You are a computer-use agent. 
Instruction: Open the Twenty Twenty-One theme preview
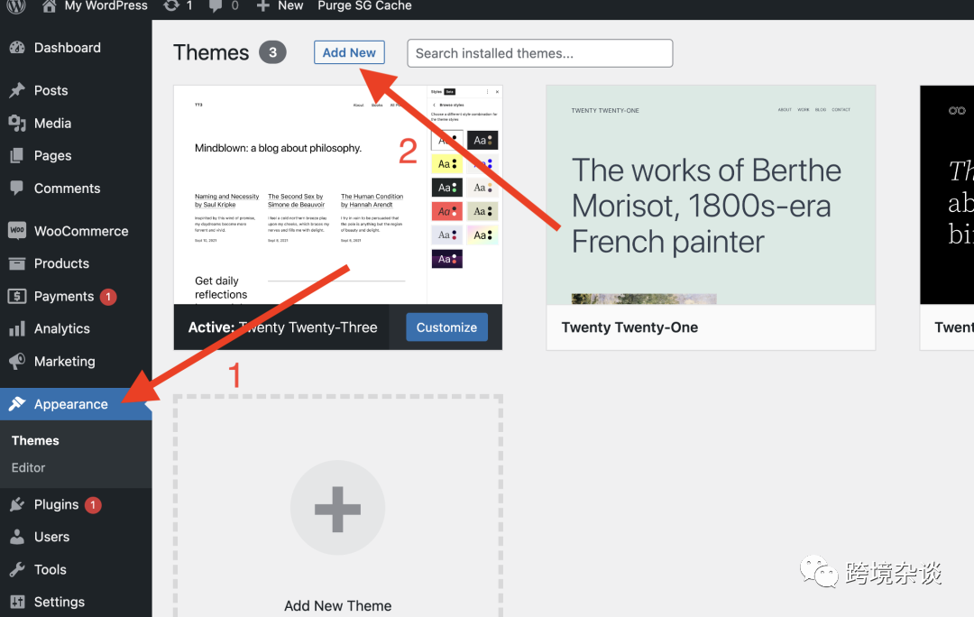point(711,195)
